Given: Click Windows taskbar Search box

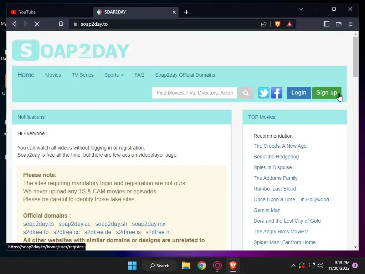Looking at the screenshot, I should point(160,265).
